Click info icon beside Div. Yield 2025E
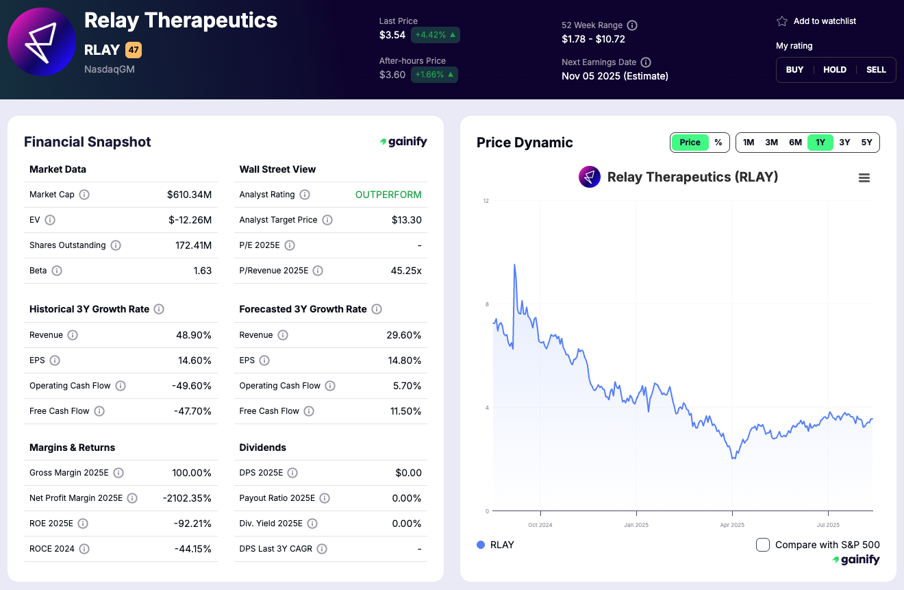Viewport: 904px width, 590px height. tap(312, 524)
